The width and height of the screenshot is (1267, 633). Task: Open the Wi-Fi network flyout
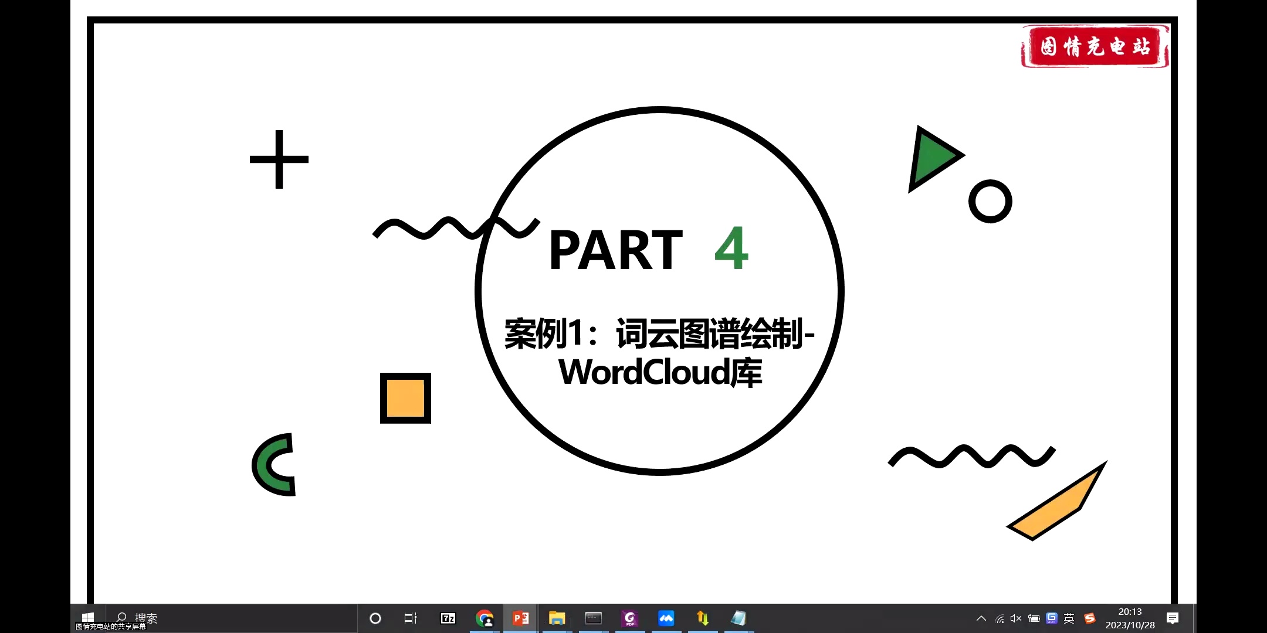1000,618
